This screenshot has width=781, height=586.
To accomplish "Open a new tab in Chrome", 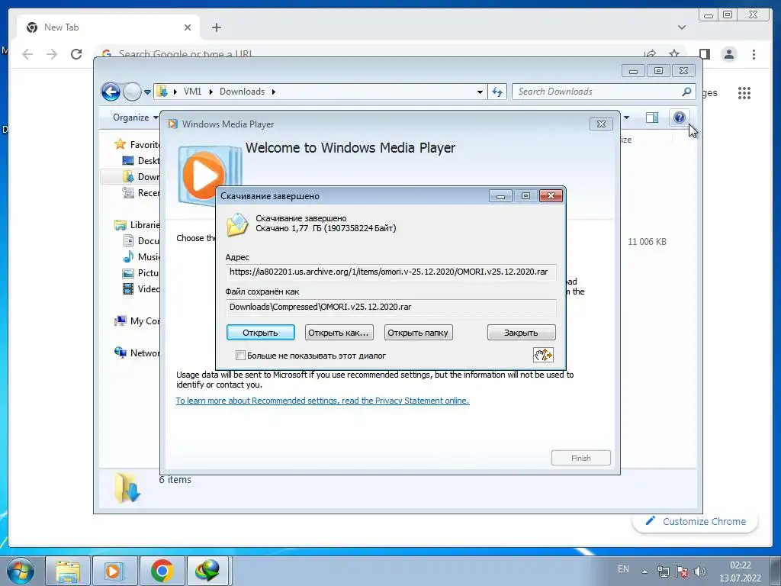I will (x=216, y=27).
